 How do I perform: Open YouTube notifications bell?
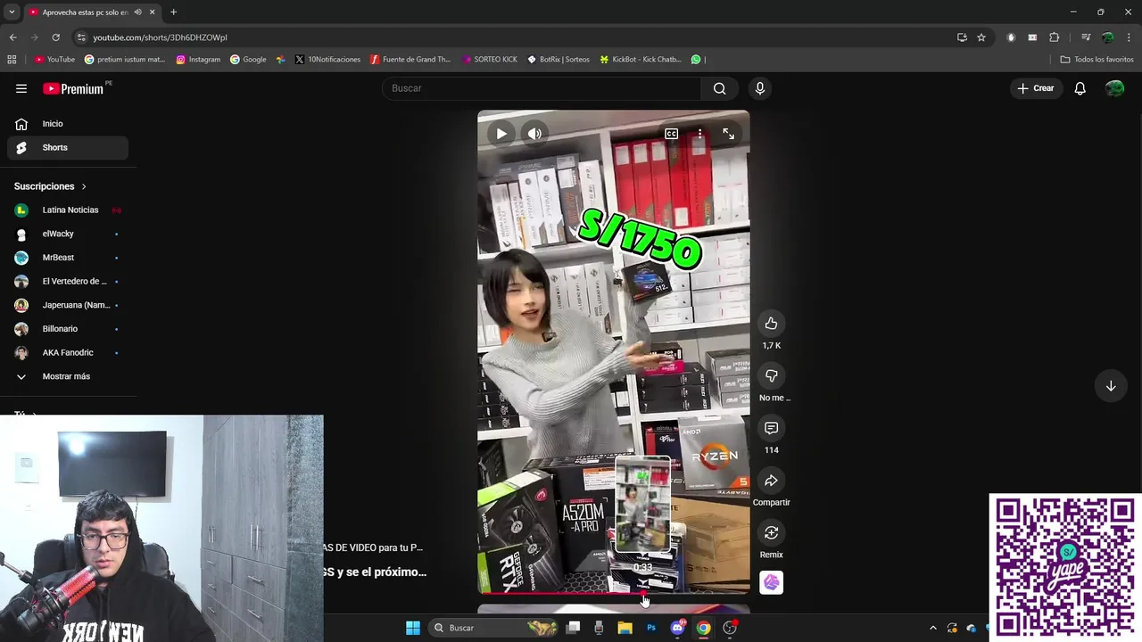(1080, 88)
